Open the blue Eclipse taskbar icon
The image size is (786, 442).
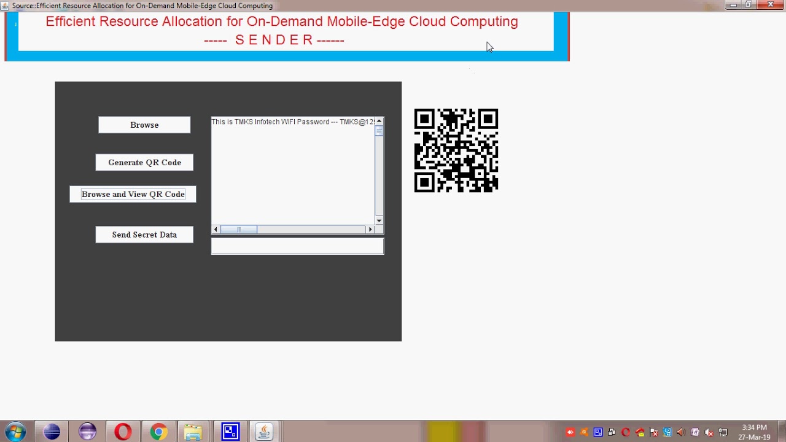[52, 432]
